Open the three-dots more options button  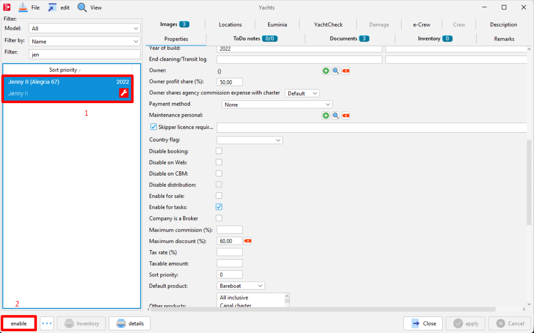[x=47, y=323]
